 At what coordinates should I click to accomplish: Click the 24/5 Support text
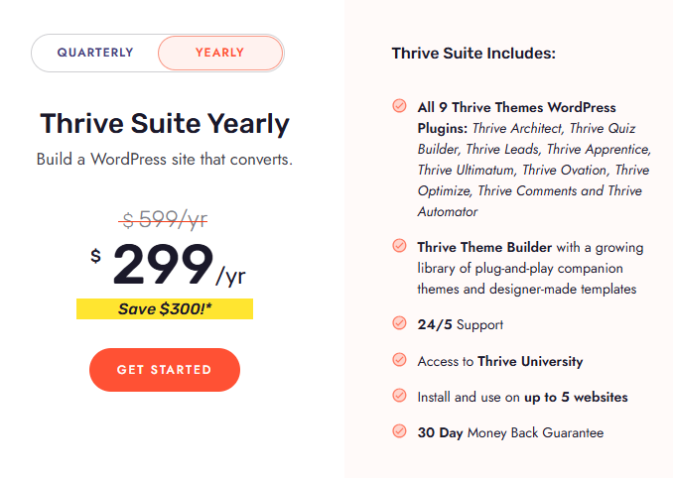(x=461, y=324)
